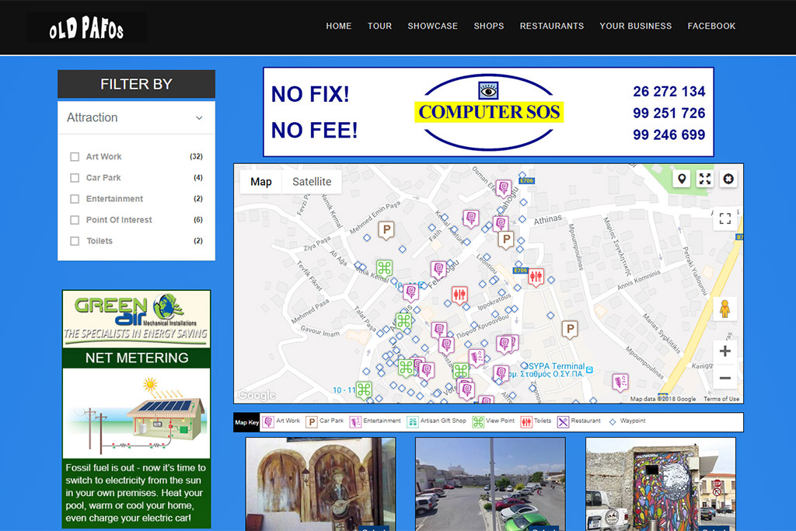Select the Map view button
Screen dimensions: 796x531
pyautogui.click(x=261, y=182)
